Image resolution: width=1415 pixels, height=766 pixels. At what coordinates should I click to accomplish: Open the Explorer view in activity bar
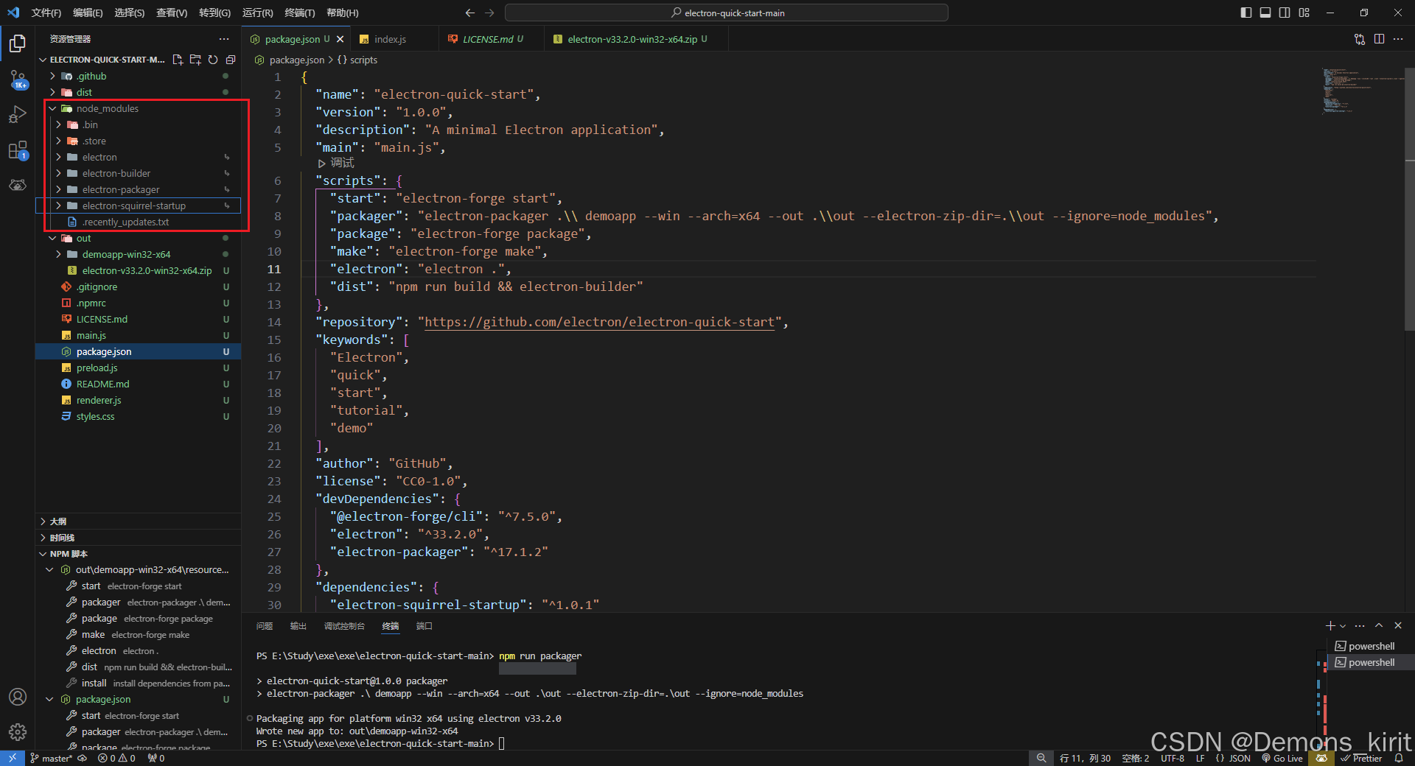(x=18, y=44)
